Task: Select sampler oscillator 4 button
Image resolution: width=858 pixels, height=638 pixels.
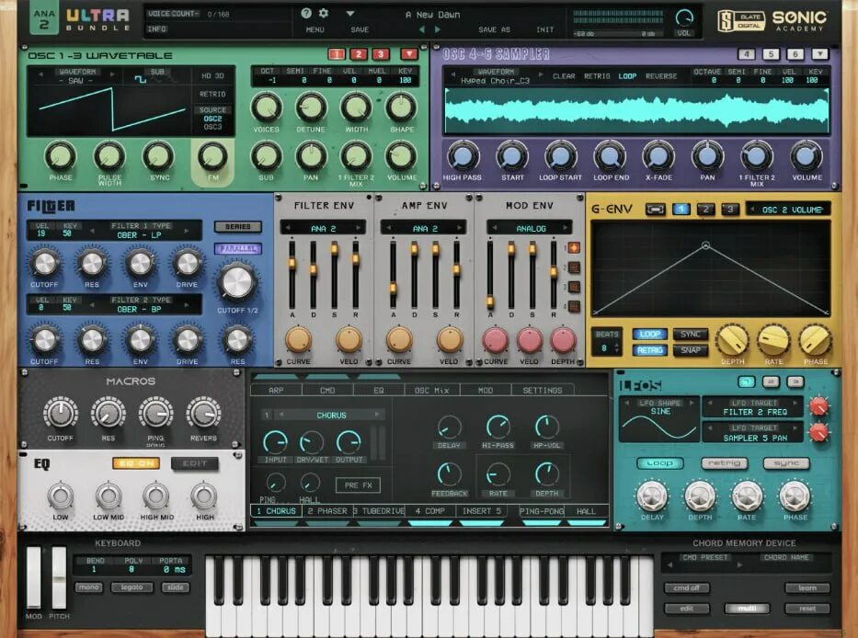Action: tap(747, 54)
